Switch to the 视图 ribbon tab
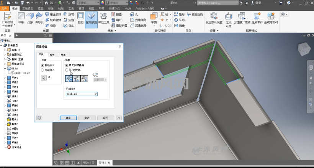Screen dimensions: 314x168 92,8
